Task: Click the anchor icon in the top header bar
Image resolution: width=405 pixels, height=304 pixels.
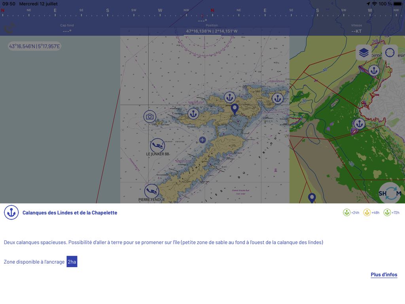Action: 9,28
